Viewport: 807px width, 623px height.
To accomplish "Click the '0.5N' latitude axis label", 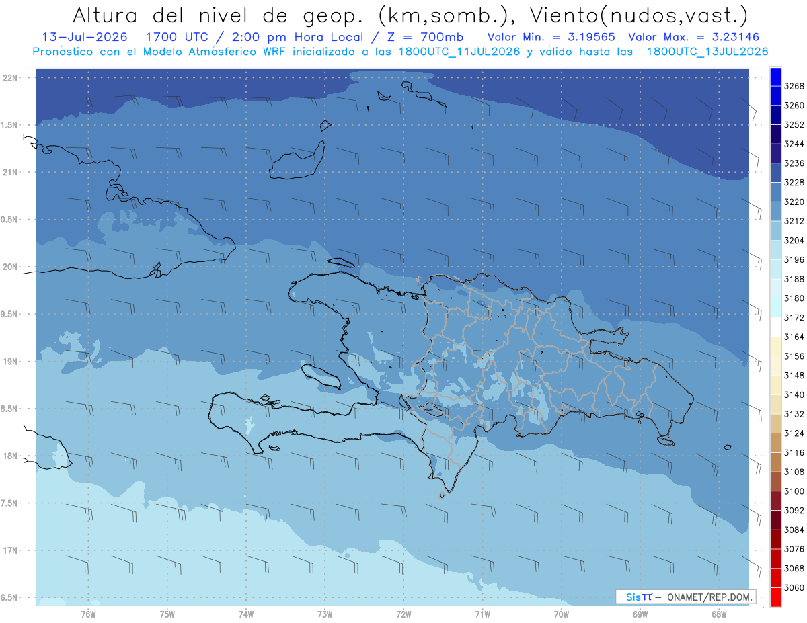I will (9, 220).
